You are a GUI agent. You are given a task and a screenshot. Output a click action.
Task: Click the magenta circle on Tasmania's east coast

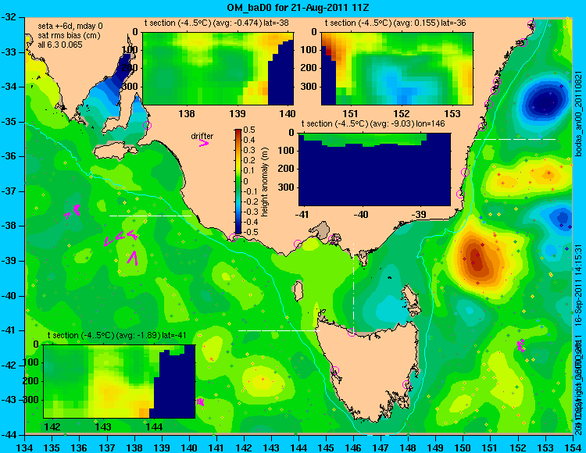click(x=406, y=384)
